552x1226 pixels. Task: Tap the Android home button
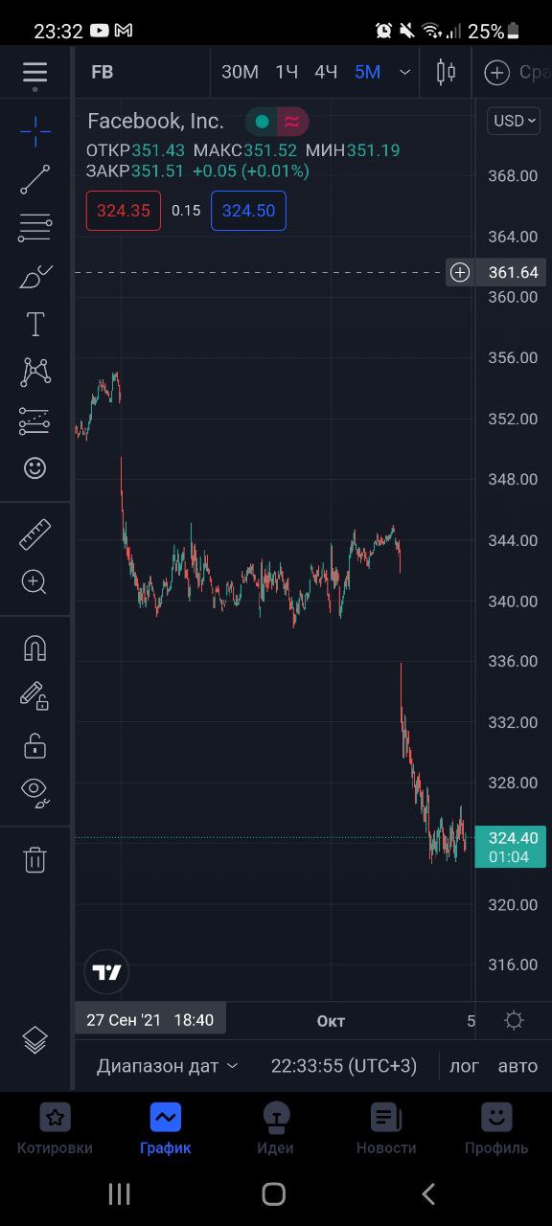coord(274,1193)
